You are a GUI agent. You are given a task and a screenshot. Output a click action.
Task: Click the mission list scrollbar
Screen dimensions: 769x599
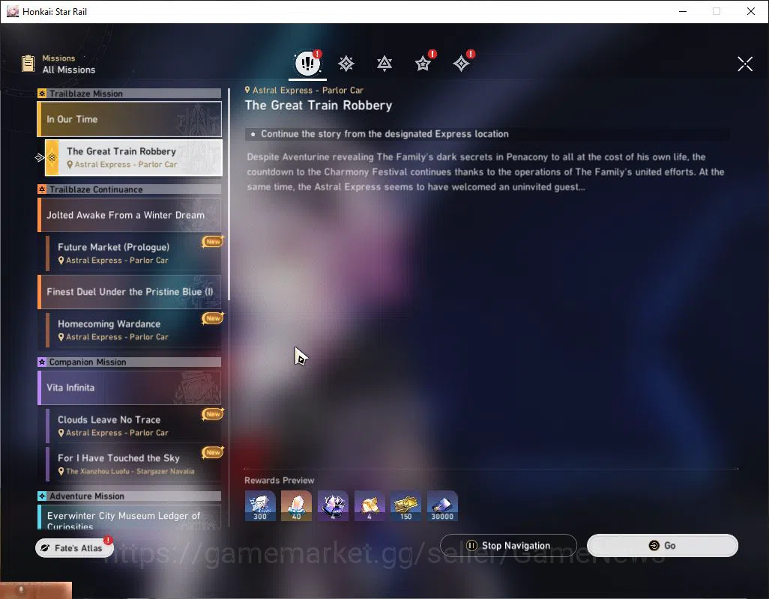click(x=229, y=195)
